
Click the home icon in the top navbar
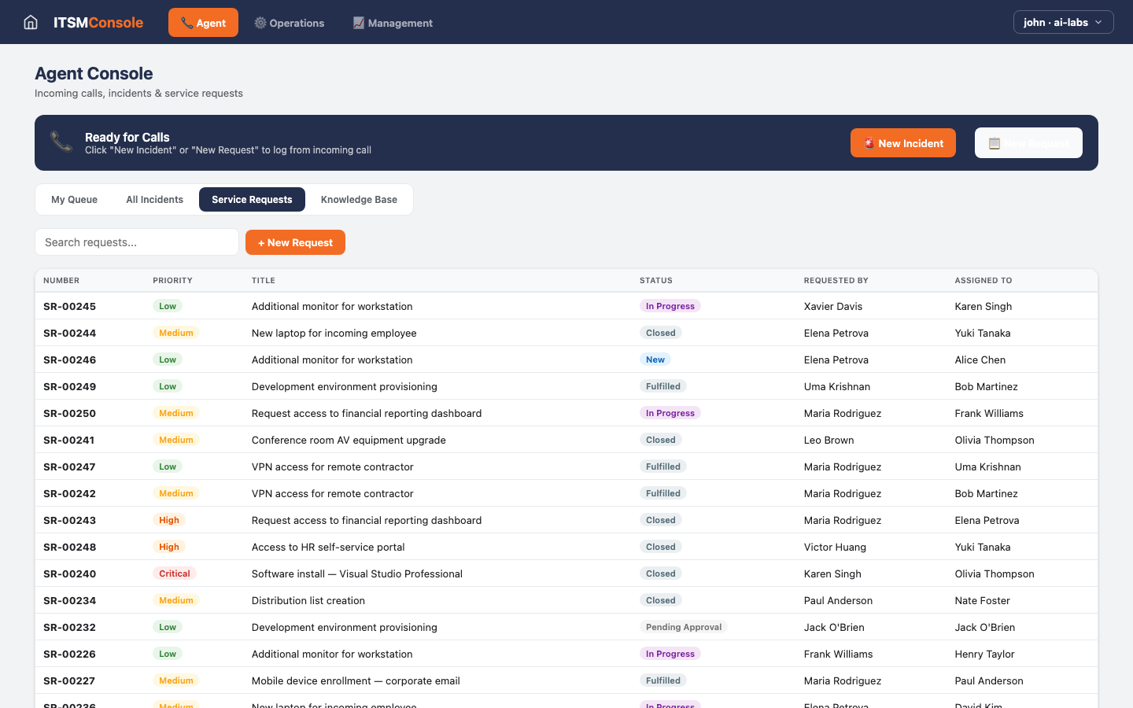click(x=30, y=22)
